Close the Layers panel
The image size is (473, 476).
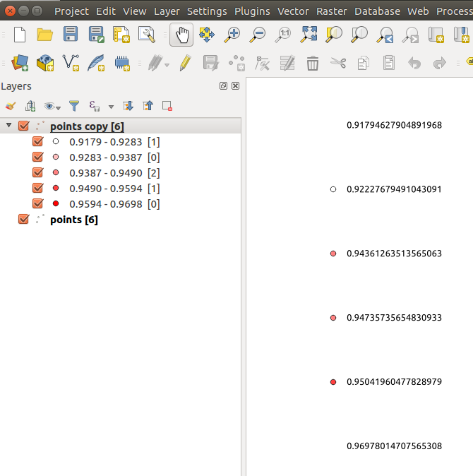235,86
